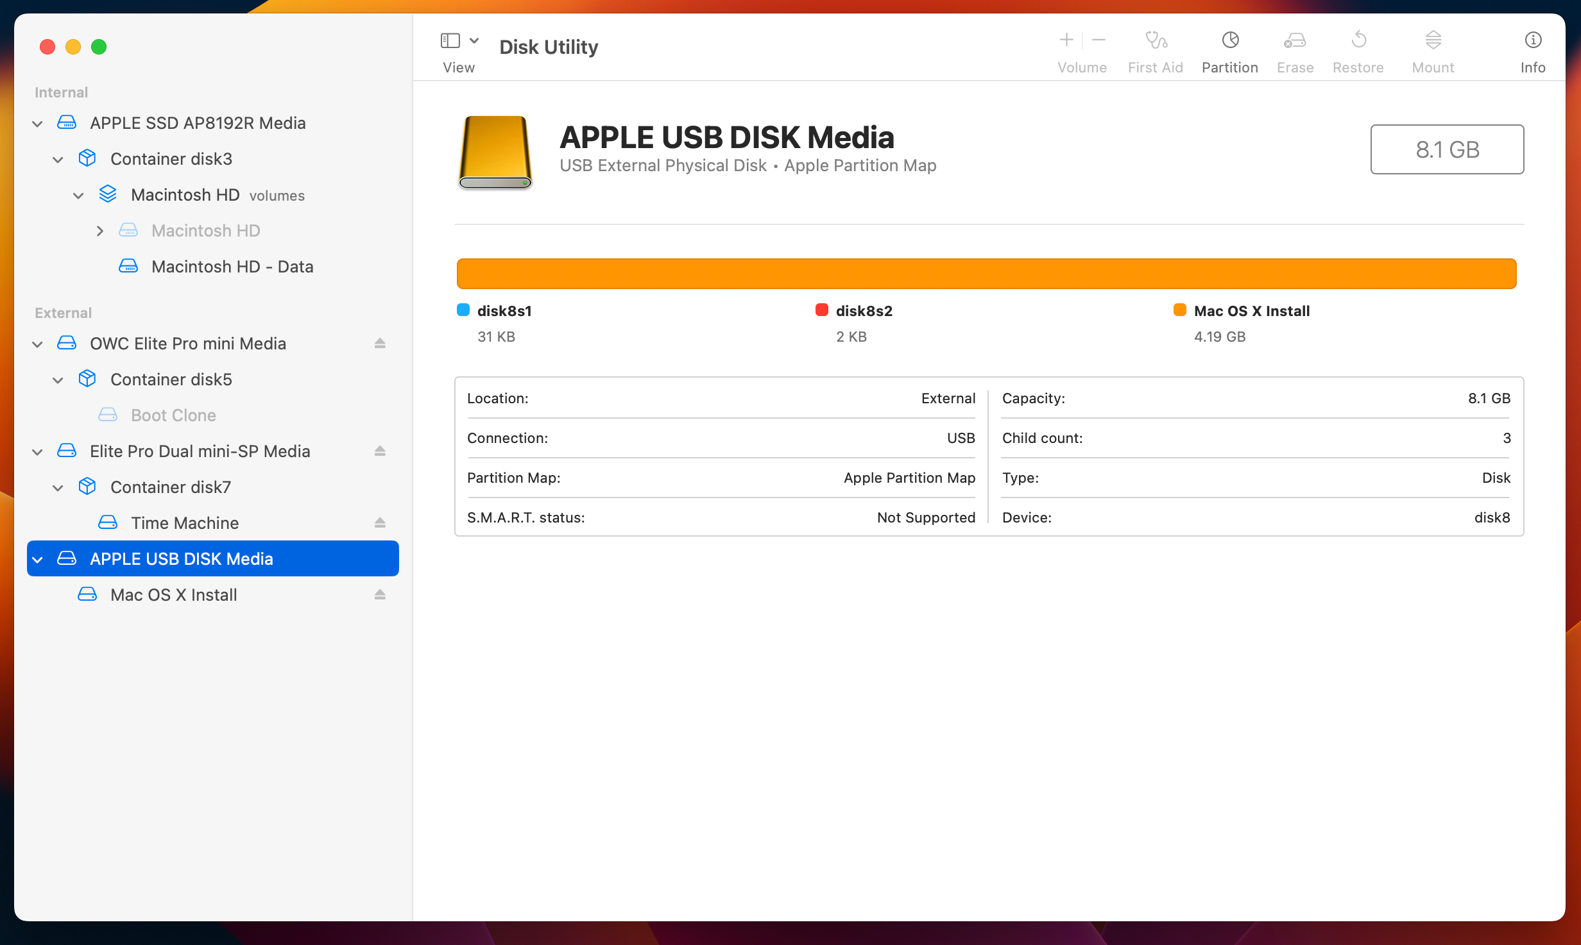Eject the Mac OS X Install volume
This screenshot has width=1581, height=945.
click(380, 595)
